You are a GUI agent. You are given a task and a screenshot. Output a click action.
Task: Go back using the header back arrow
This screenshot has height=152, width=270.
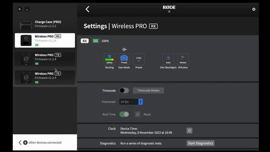click(87, 9)
